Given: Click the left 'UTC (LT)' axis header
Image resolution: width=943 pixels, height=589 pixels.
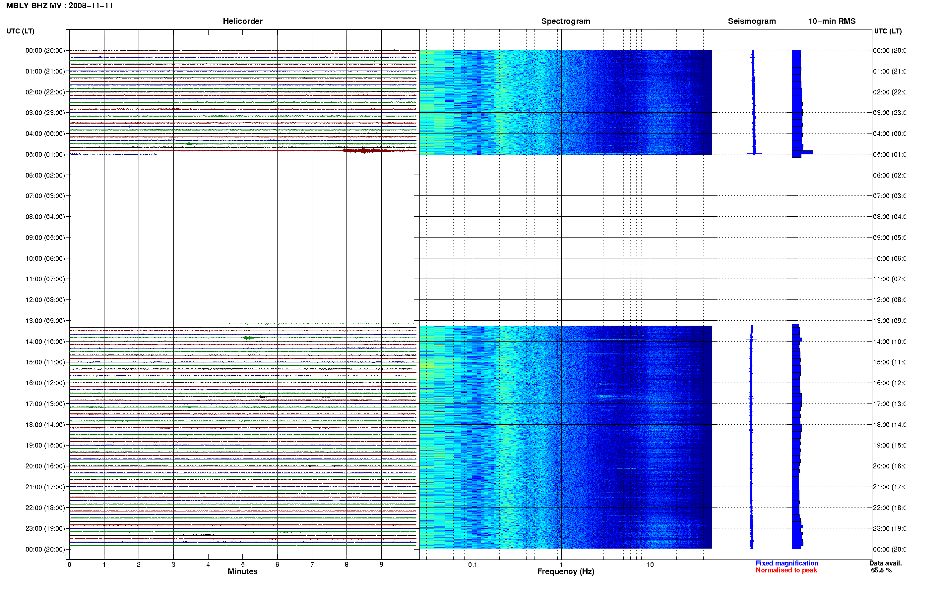Looking at the screenshot, I should pos(20,31).
